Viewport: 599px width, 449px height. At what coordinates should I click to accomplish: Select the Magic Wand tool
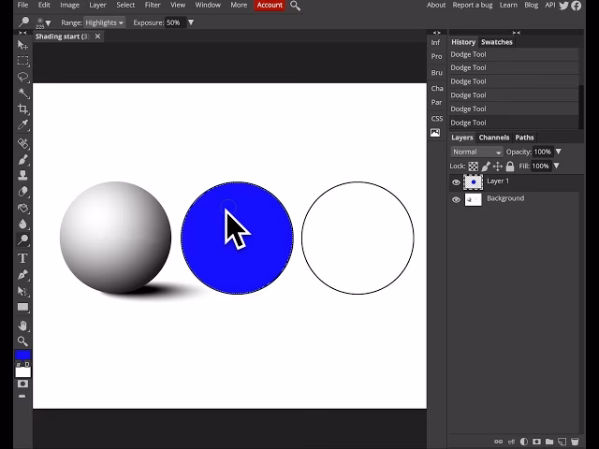pyautogui.click(x=22, y=93)
